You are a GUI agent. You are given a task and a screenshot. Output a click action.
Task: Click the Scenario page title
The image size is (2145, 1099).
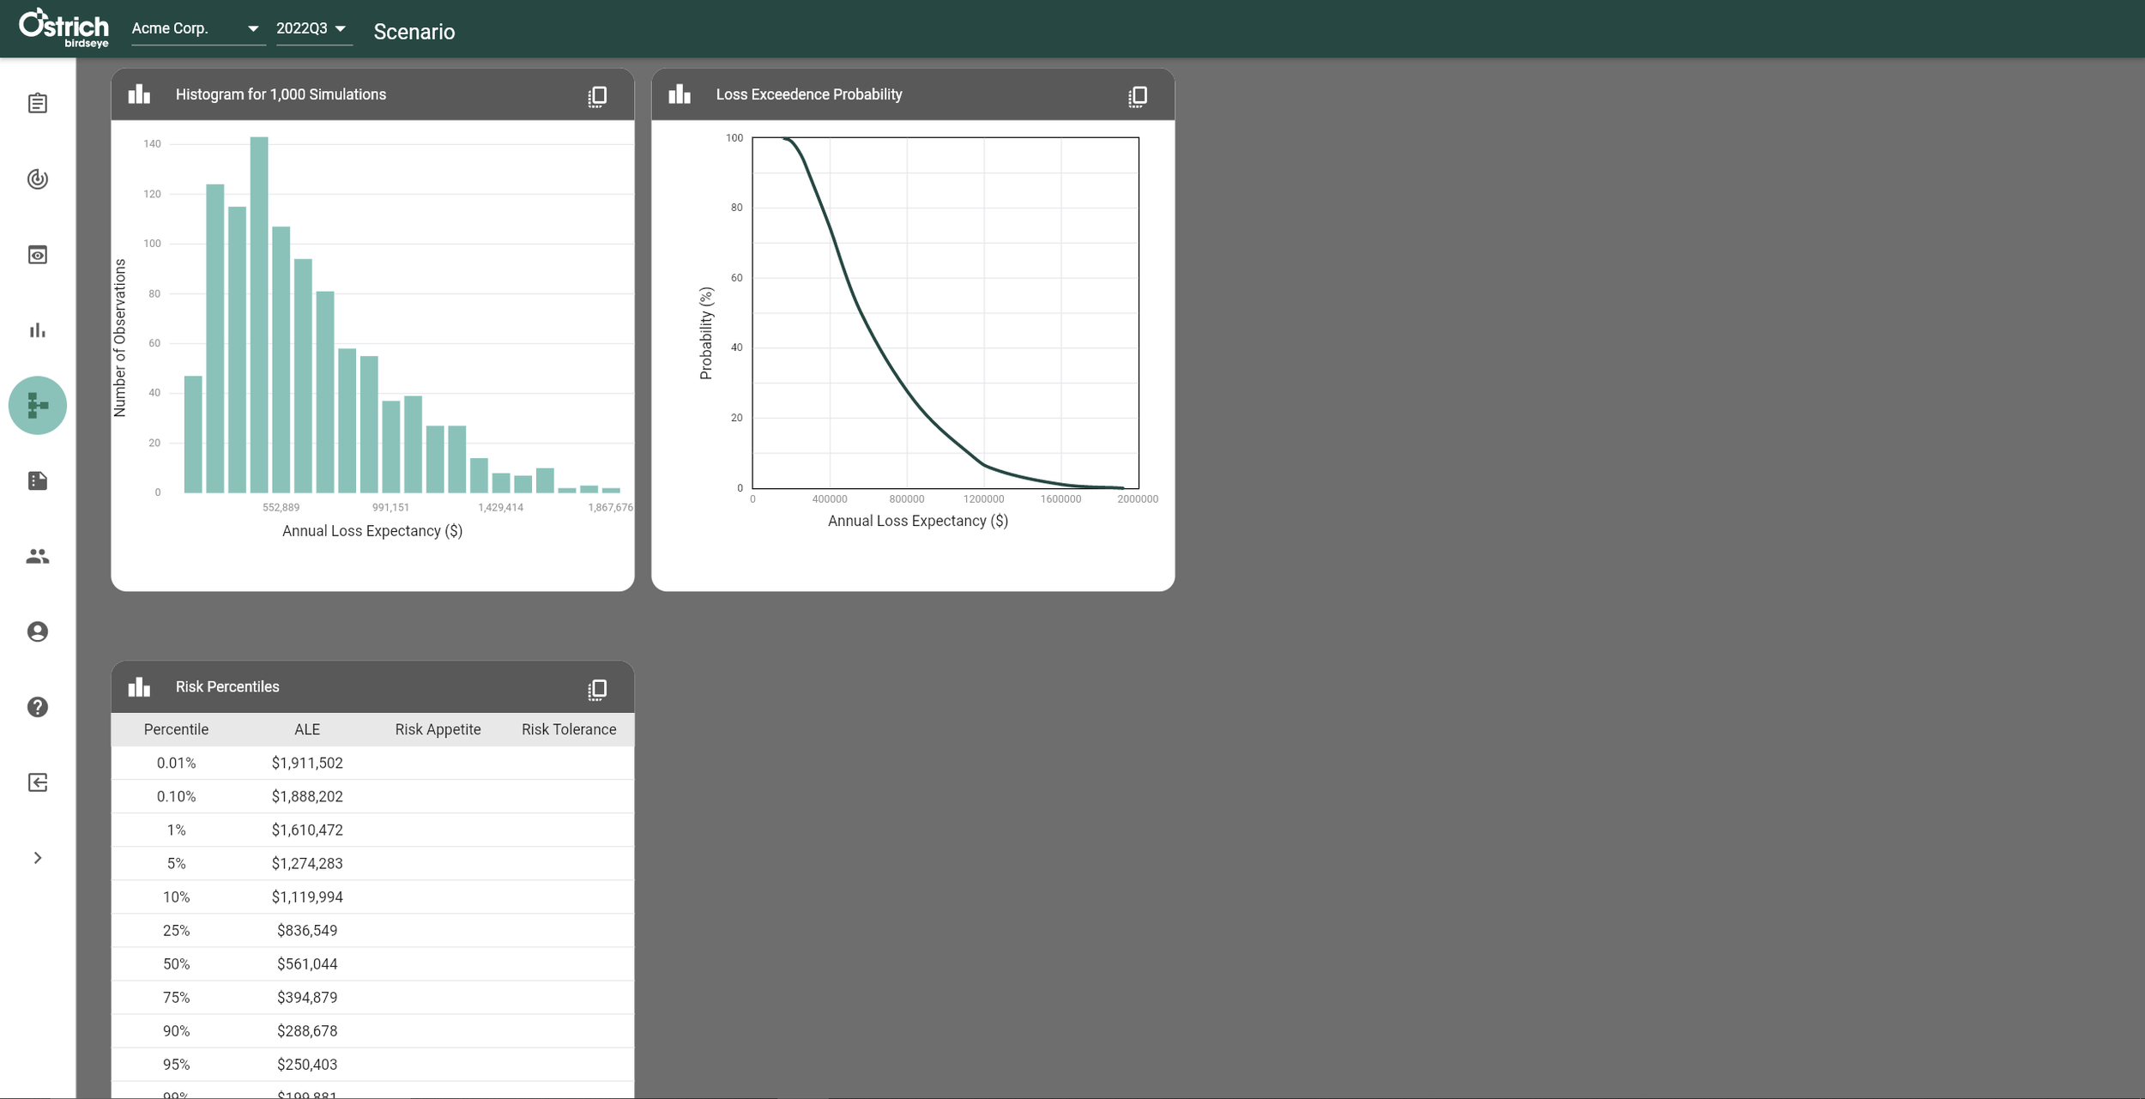[414, 32]
